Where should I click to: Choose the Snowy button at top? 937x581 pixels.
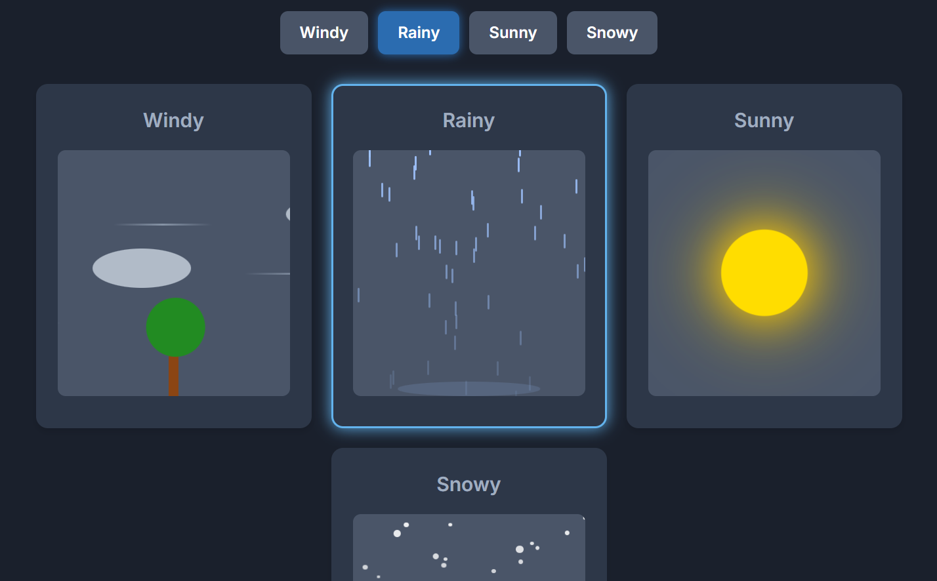[612, 33]
